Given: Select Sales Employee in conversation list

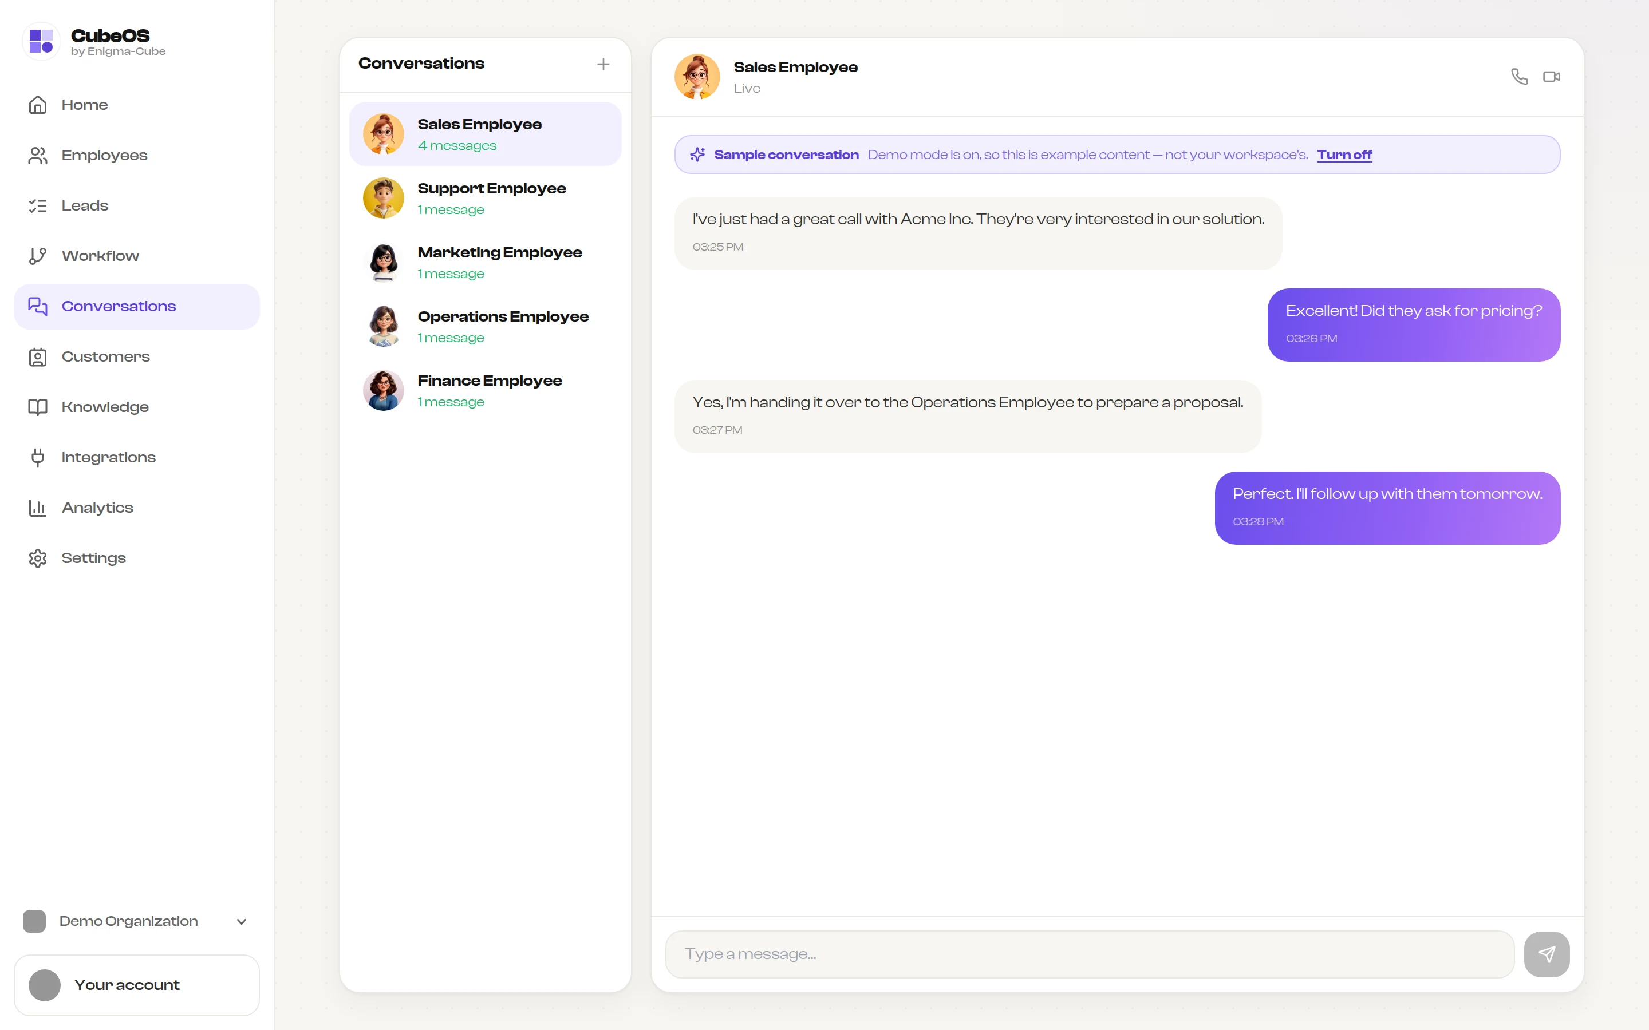Looking at the screenshot, I should pos(485,134).
